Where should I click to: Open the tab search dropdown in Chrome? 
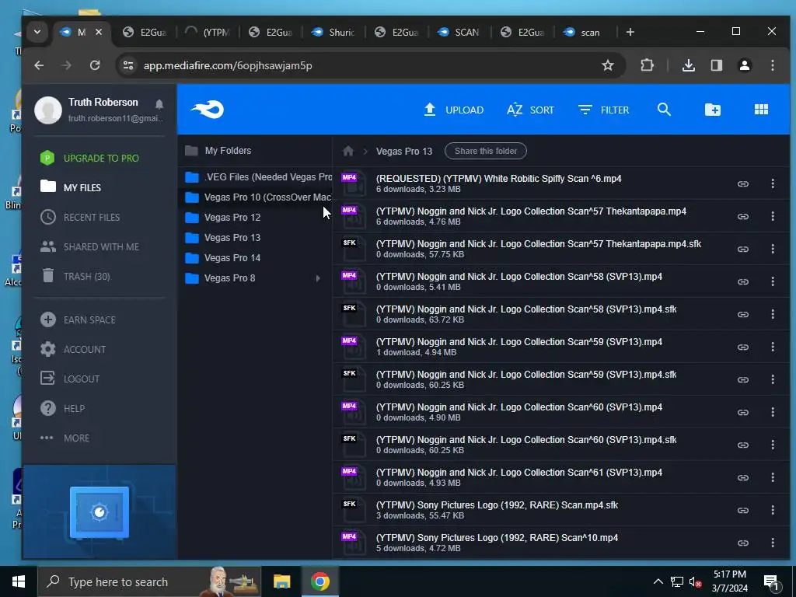tap(37, 32)
